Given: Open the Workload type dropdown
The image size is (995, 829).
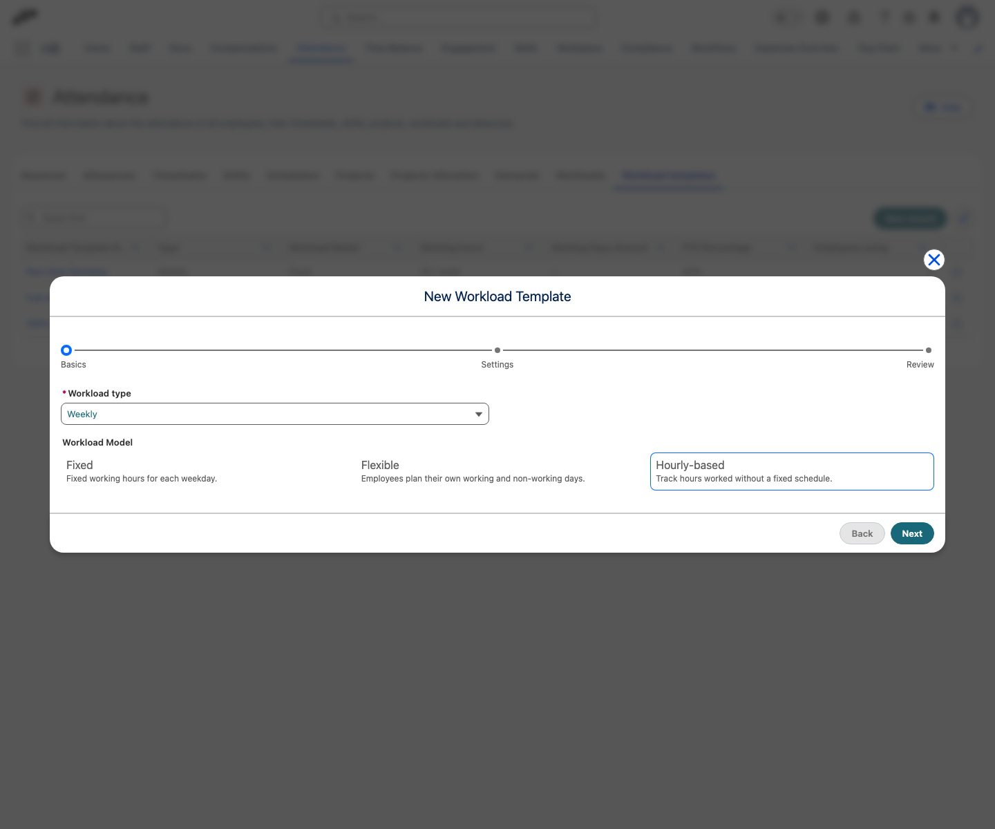Looking at the screenshot, I should [275, 414].
